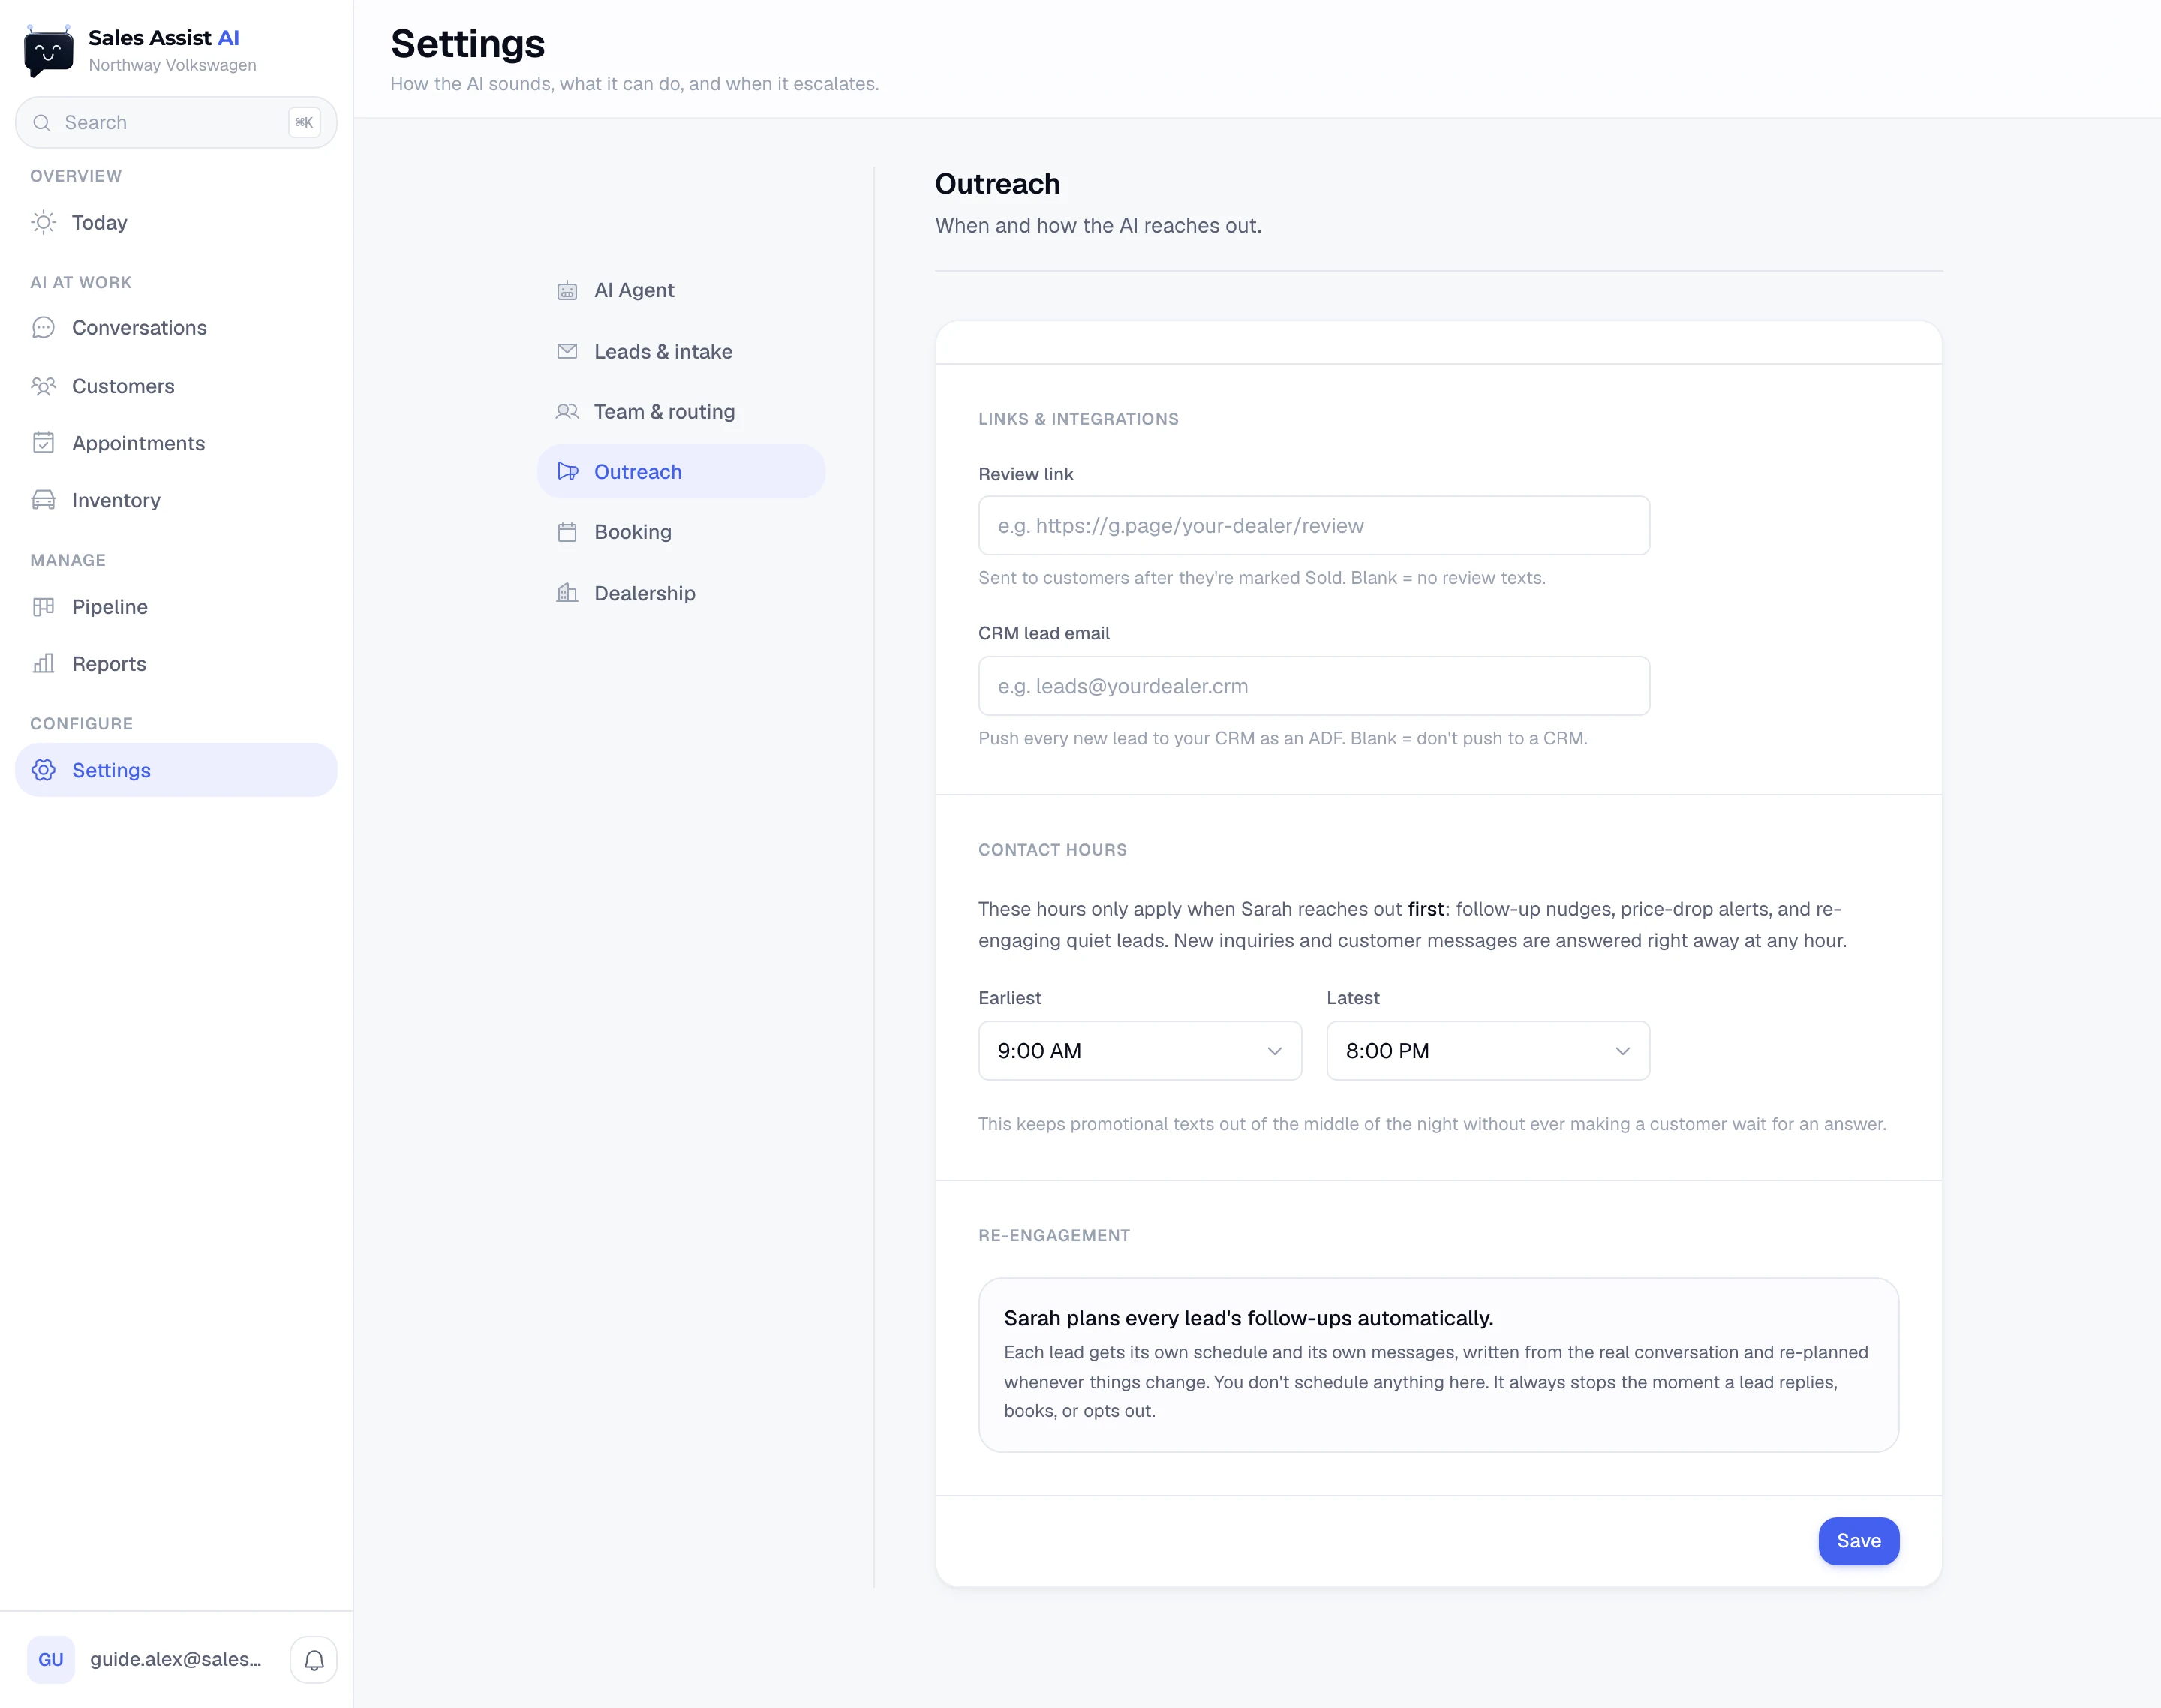Open the AI Agent settings section
The width and height of the screenshot is (2161, 1708).
[x=680, y=290]
